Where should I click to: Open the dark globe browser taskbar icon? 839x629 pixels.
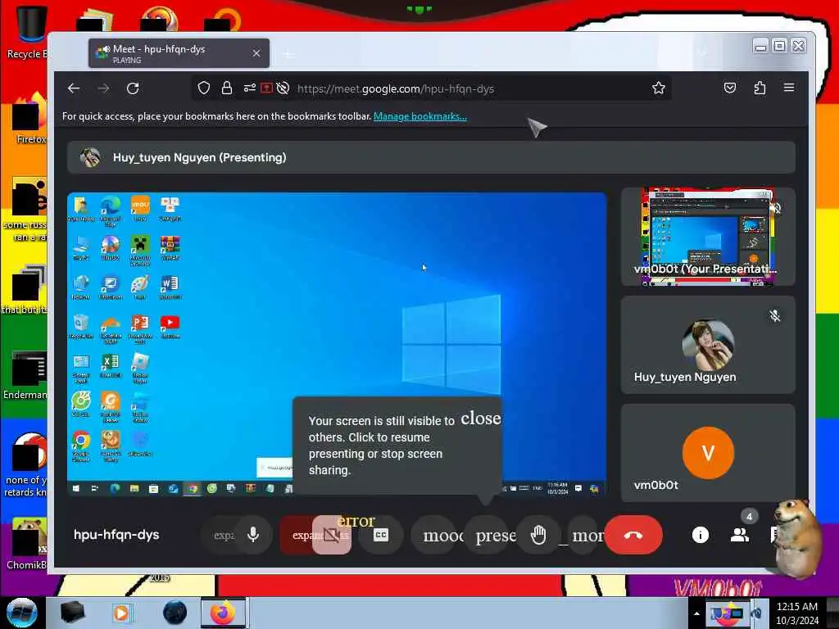click(x=175, y=613)
